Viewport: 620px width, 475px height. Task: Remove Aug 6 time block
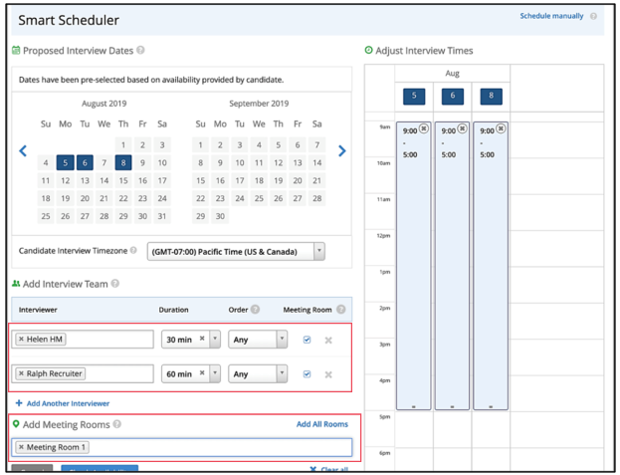[x=462, y=128]
